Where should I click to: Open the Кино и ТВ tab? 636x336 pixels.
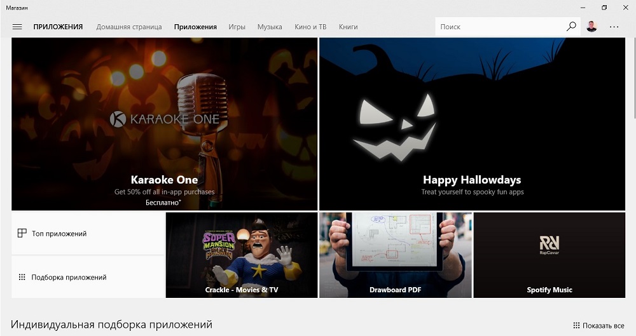point(310,27)
